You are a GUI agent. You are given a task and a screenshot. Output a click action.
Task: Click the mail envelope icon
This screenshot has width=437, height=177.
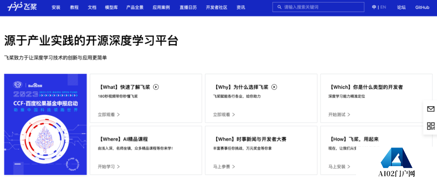tap(431, 109)
